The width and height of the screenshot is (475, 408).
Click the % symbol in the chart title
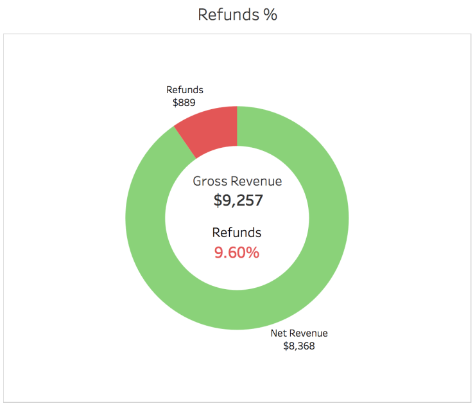point(270,15)
